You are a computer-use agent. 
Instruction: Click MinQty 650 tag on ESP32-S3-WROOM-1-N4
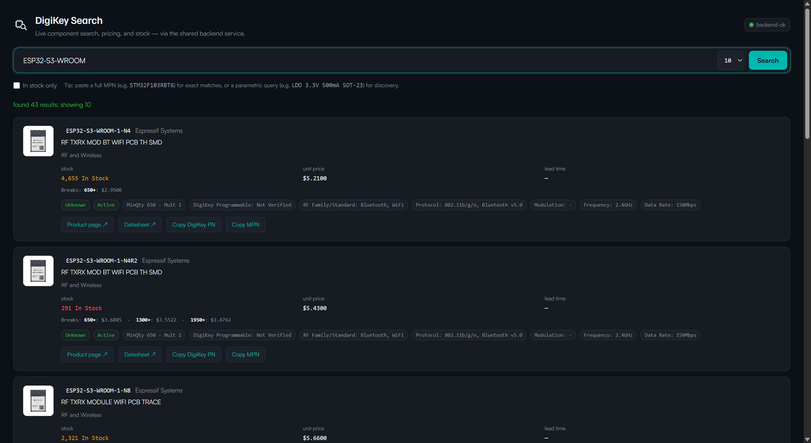coord(154,205)
